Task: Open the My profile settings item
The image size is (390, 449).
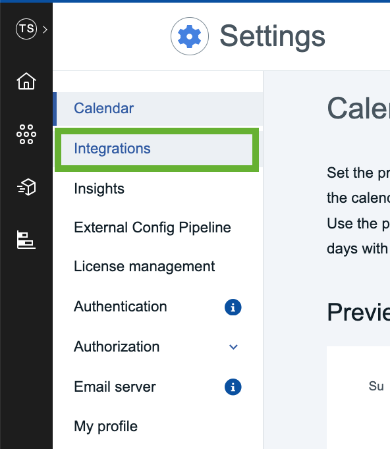Action: pos(158,427)
